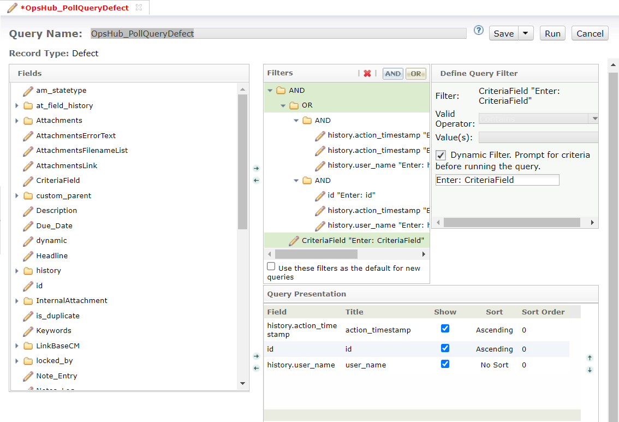
Task: Click the Cancel button
Action: coord(590,33)
